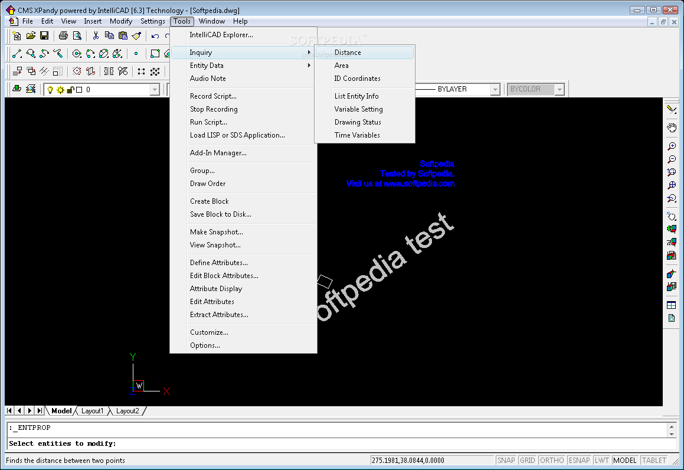The height and width of the screenshot is (470, 684).
Task: Open the Settings menu
Action: [x=153, y=21]
